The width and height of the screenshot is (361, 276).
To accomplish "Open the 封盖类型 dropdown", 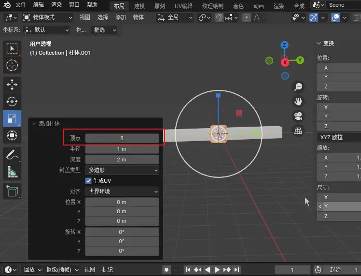I will pos(122,170).
